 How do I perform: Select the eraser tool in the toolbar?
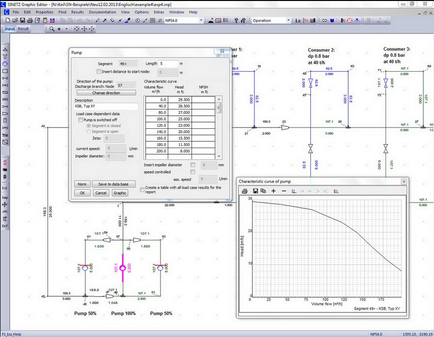(x=113, y=20)
